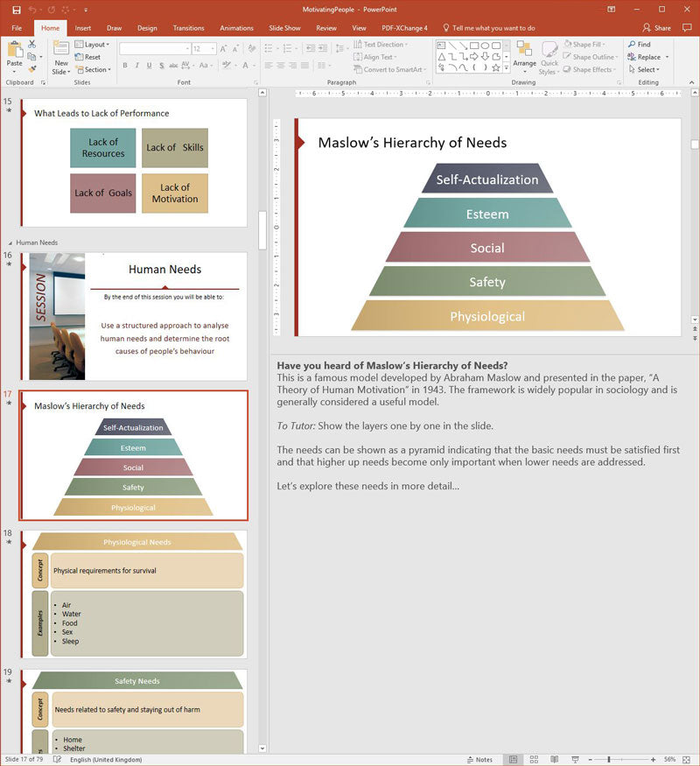Switch to the Design tab

coord(147,28)
